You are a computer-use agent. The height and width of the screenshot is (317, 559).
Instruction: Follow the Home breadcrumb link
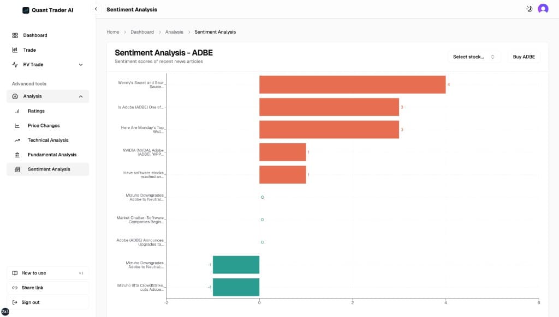click(112, 32)
